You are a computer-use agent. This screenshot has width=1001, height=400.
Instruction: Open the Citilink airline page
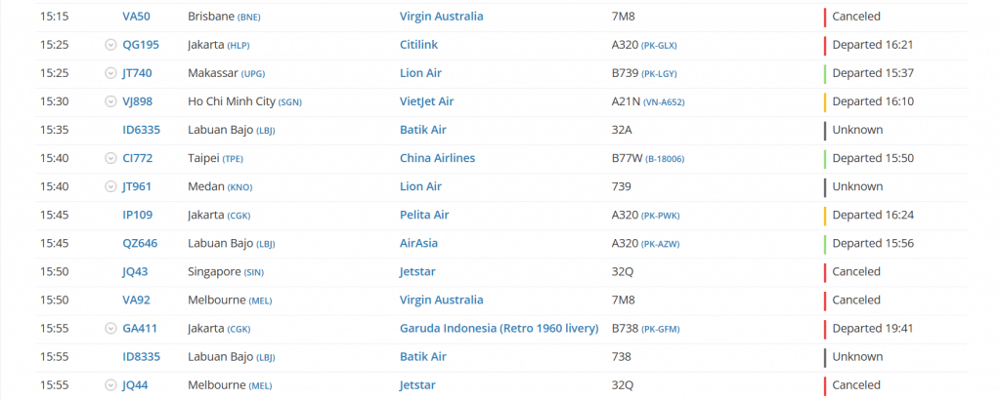[x=421, y=45]
